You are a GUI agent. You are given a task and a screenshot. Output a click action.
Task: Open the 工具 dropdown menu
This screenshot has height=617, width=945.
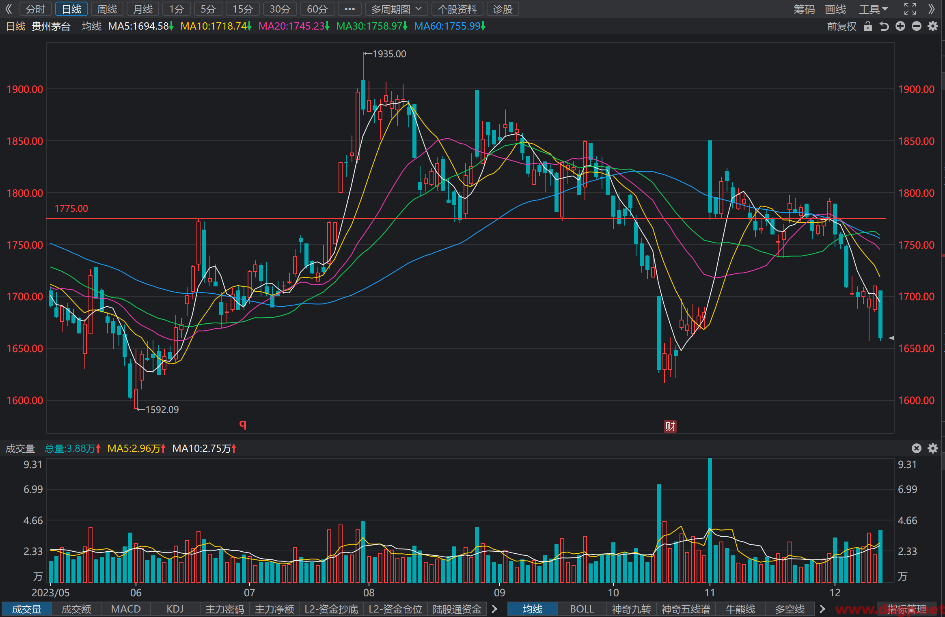(x=873, y=9)
